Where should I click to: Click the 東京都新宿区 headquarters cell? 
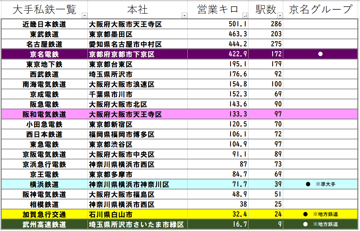click(x=111, y=124)
